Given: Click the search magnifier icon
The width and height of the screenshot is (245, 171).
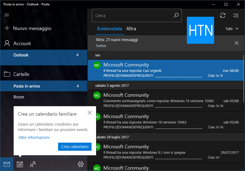Looking at the screenshot, I should (176, 15).
